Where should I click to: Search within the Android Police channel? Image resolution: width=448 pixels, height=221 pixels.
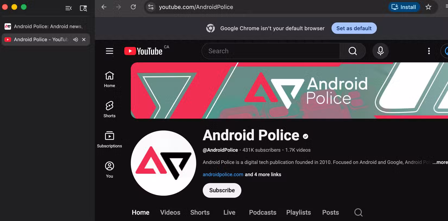358,212
